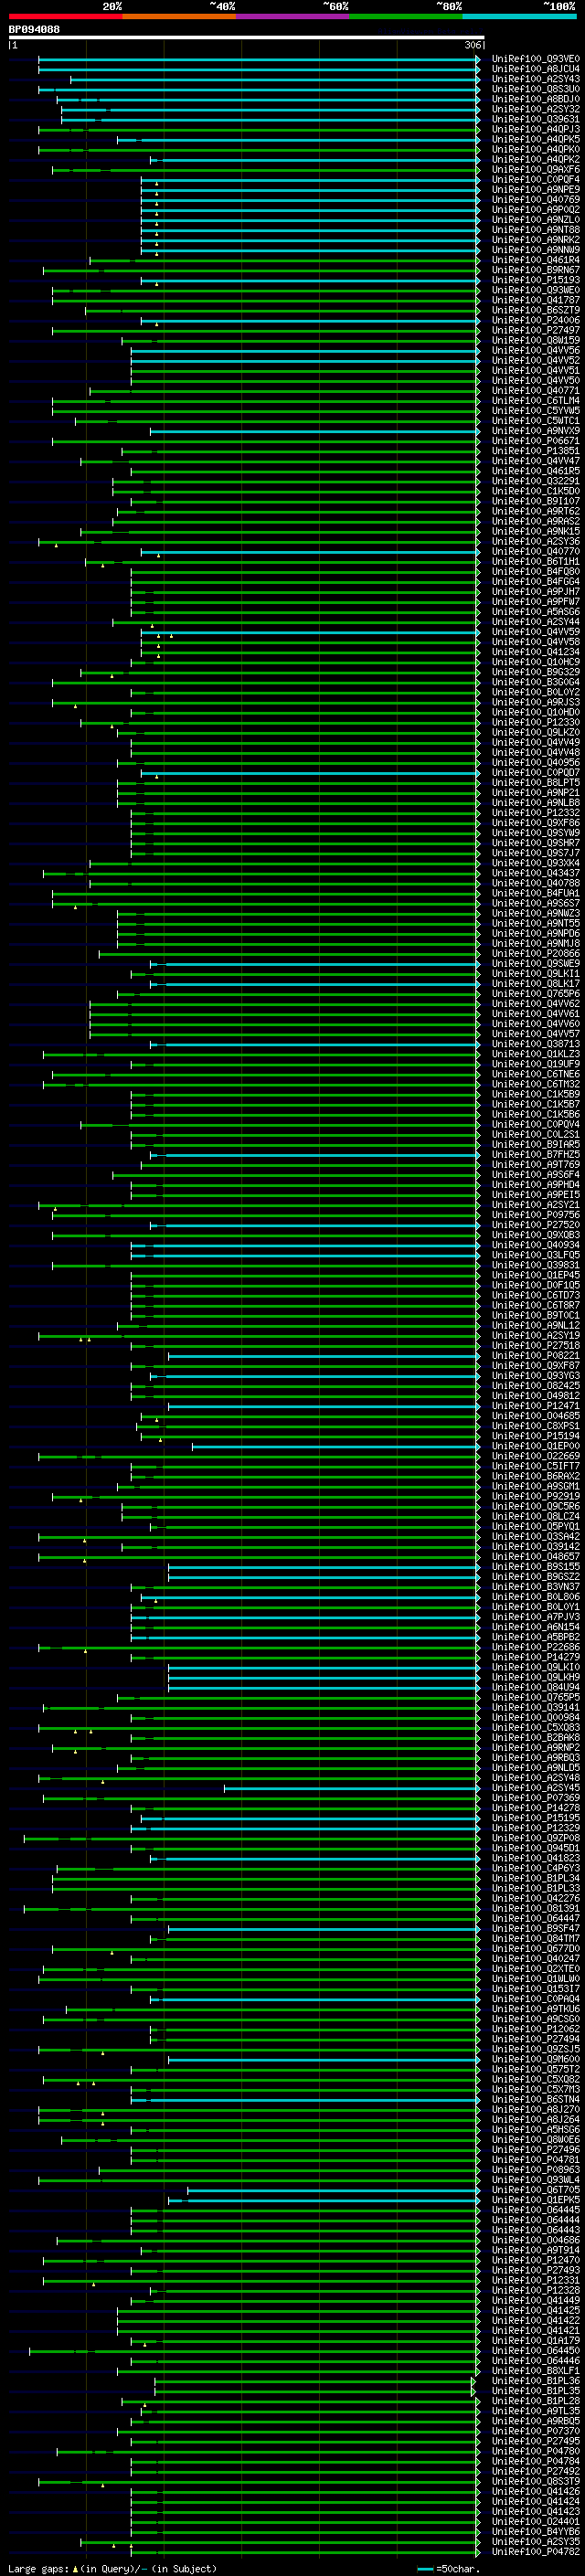The height and width of the screenshot is (2576, 585).
Task: Select the UniRef100_P27520 label
Action: 536,1225
